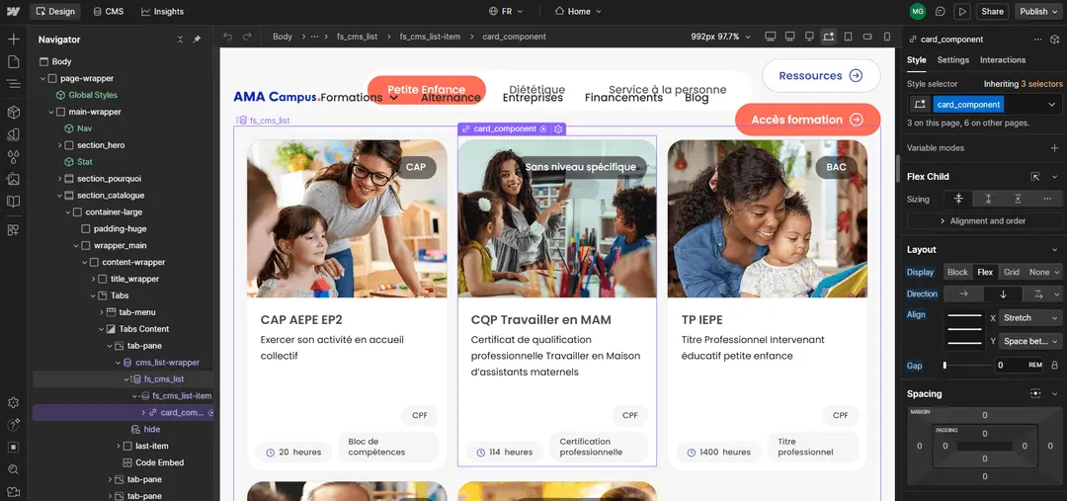Select Diététique tab on canvas

coord(536,89)
